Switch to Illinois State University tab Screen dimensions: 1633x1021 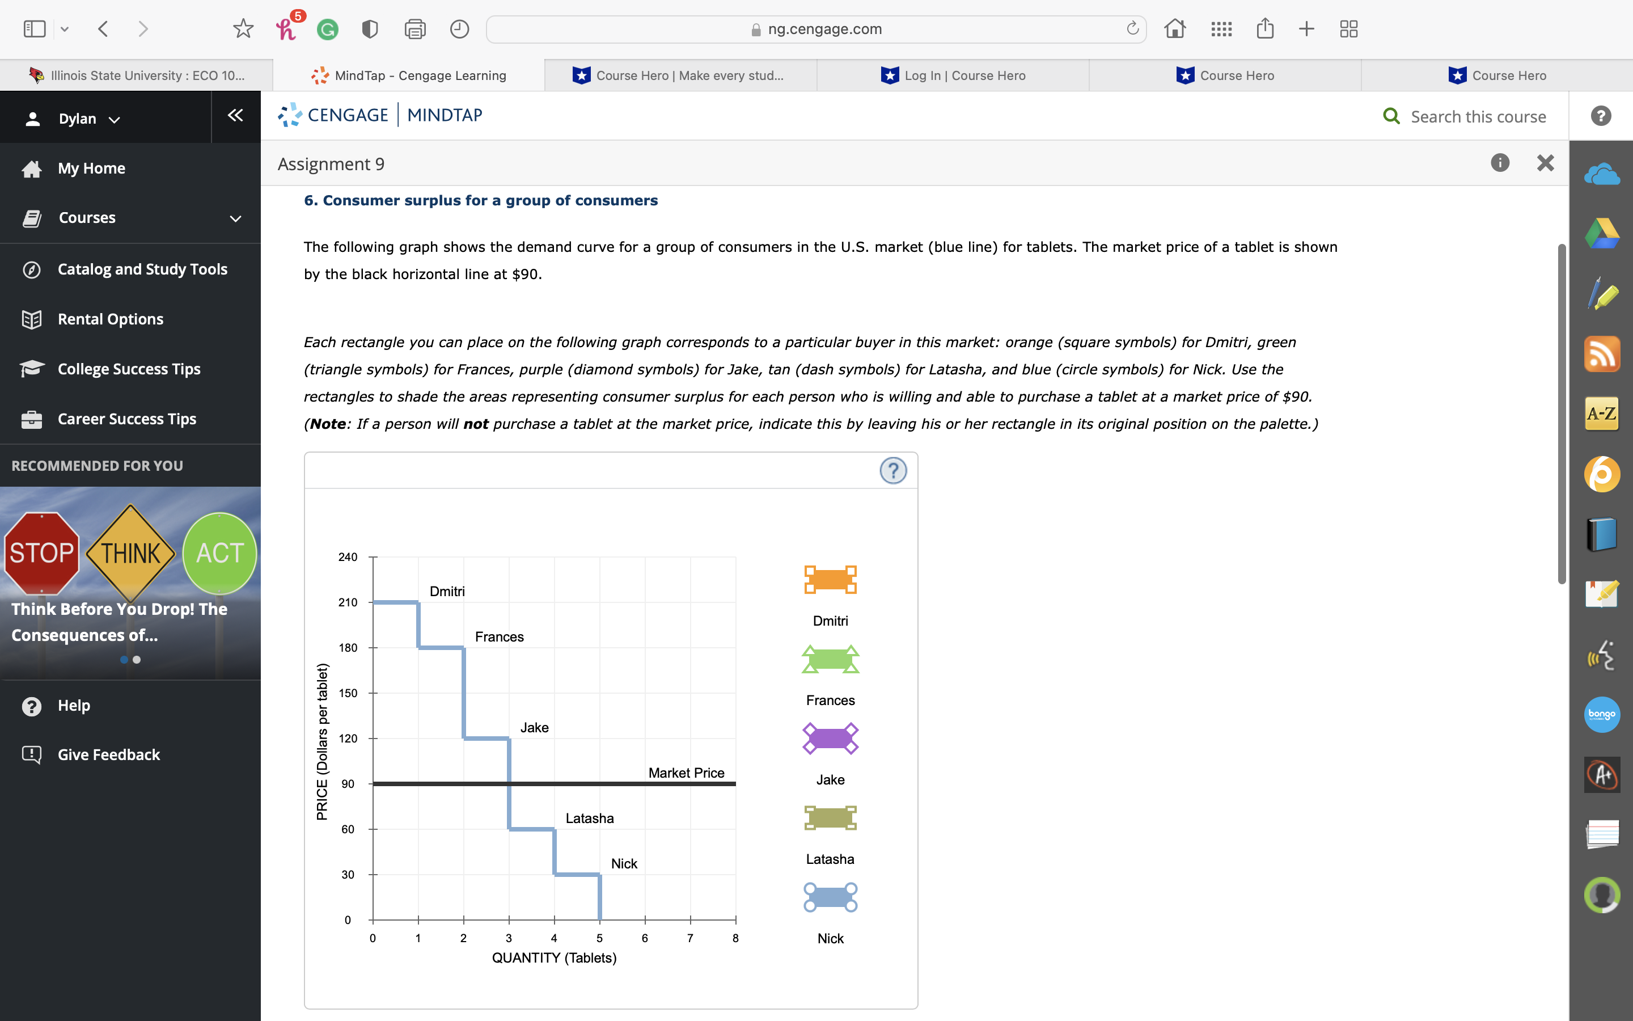tap(137, 75)
